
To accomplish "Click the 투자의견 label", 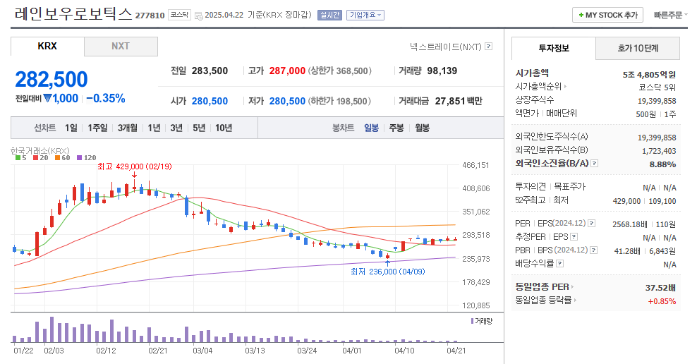I will [531, 187].
